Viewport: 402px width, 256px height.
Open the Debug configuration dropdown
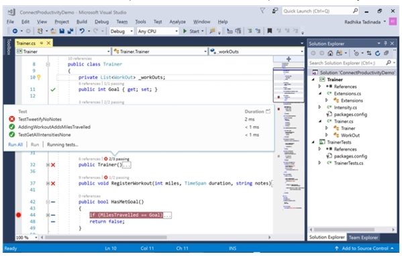(x=121, y=31)
